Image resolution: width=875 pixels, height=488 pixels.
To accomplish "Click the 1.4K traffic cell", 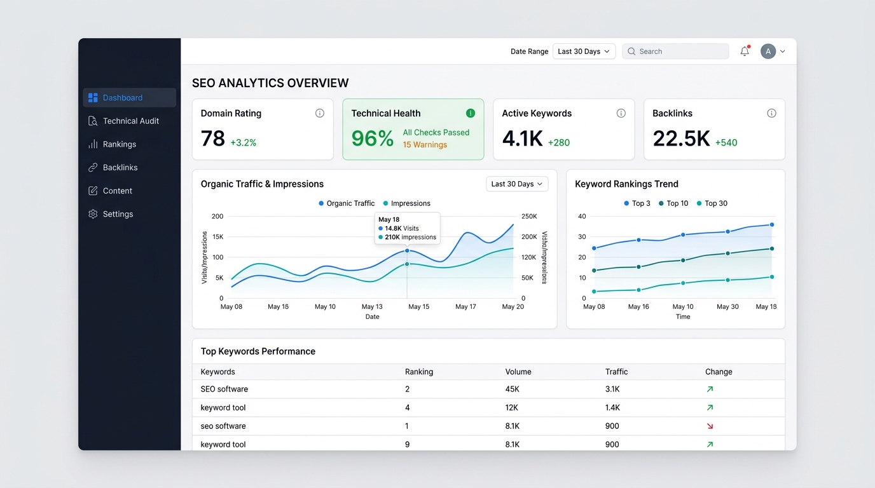I will coord(612,408).
